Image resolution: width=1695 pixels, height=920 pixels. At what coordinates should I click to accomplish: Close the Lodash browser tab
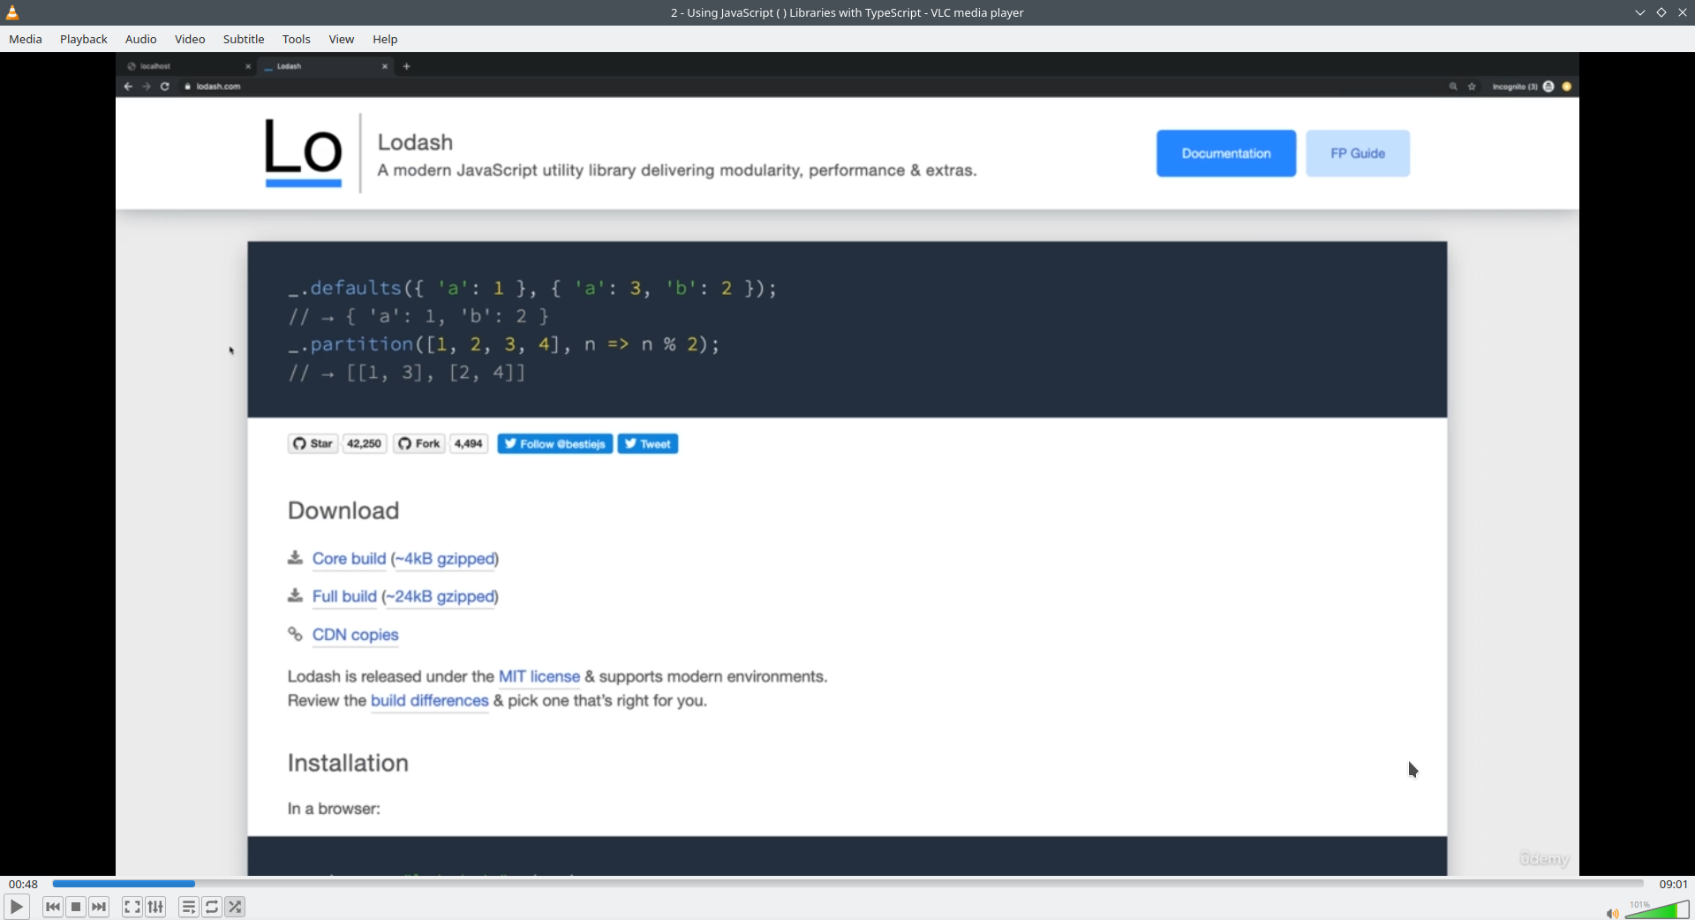tap(385, 66)
